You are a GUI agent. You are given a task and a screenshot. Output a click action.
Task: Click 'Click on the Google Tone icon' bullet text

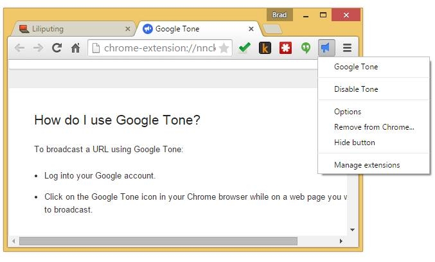tap(195, 203)
